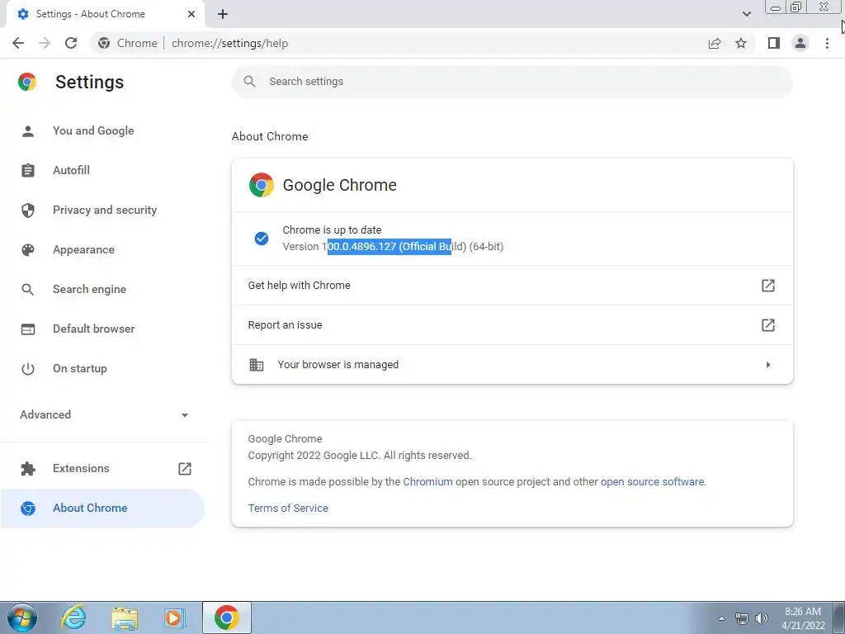
Task: Click the Copyright 2022 Google LLC text
Action: [360, 456]
